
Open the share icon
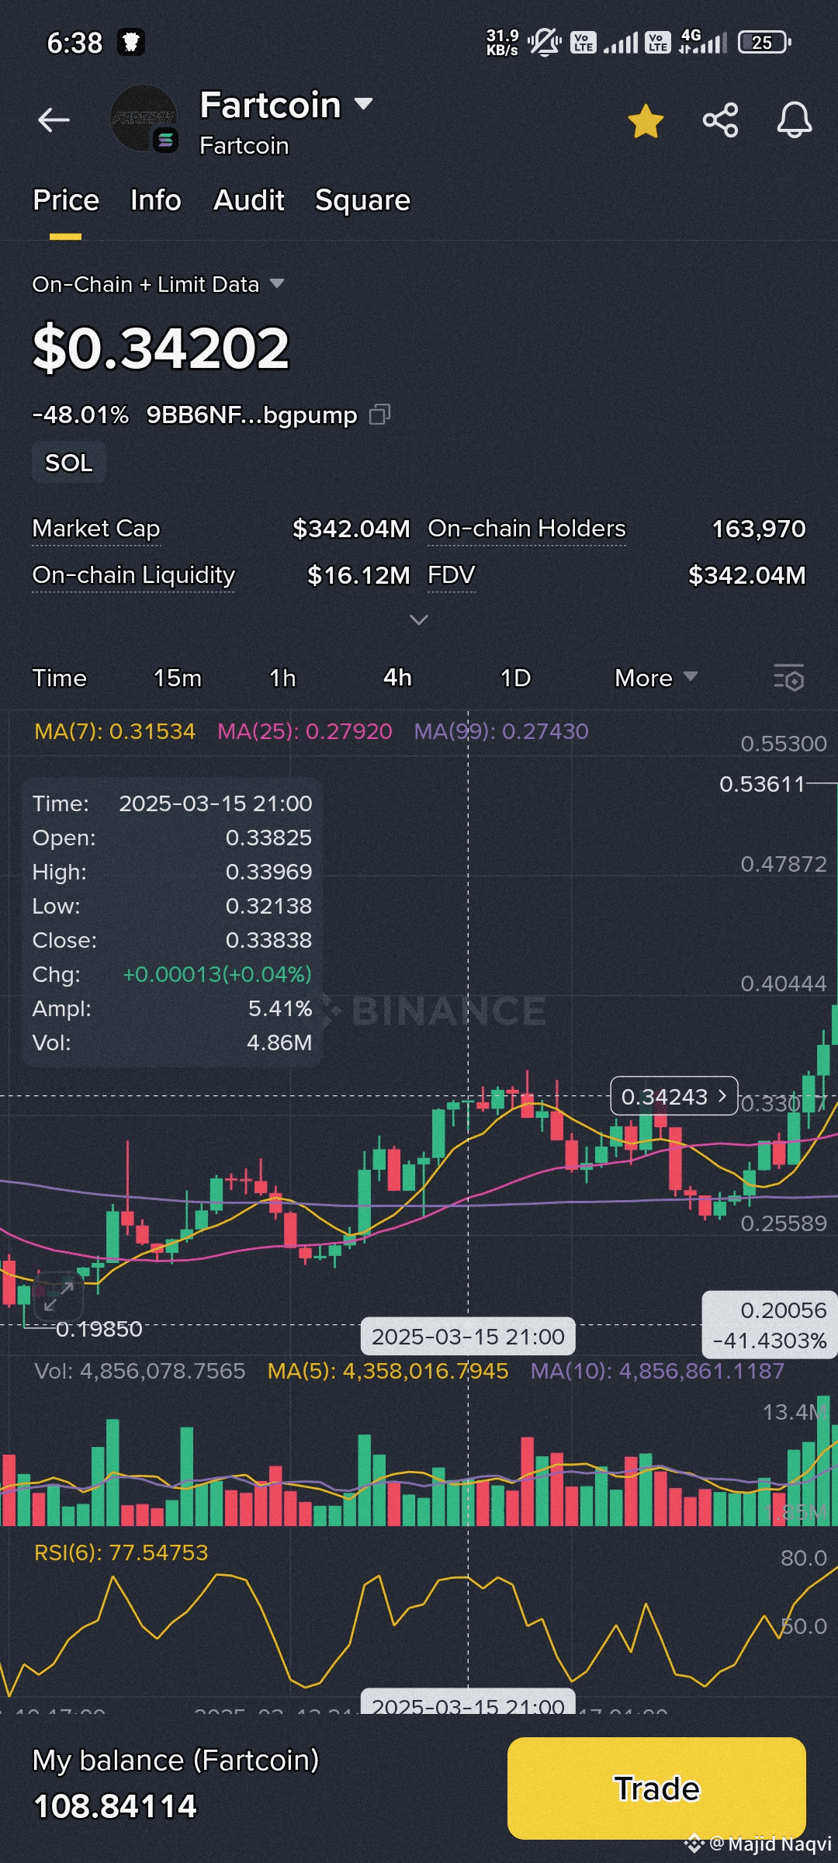tap(720, 120)
